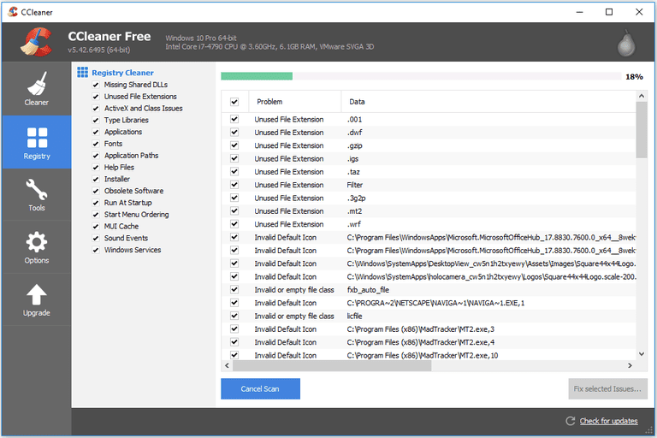Select the Registry grid icon
657x438 pixels.
coord(36,138)
